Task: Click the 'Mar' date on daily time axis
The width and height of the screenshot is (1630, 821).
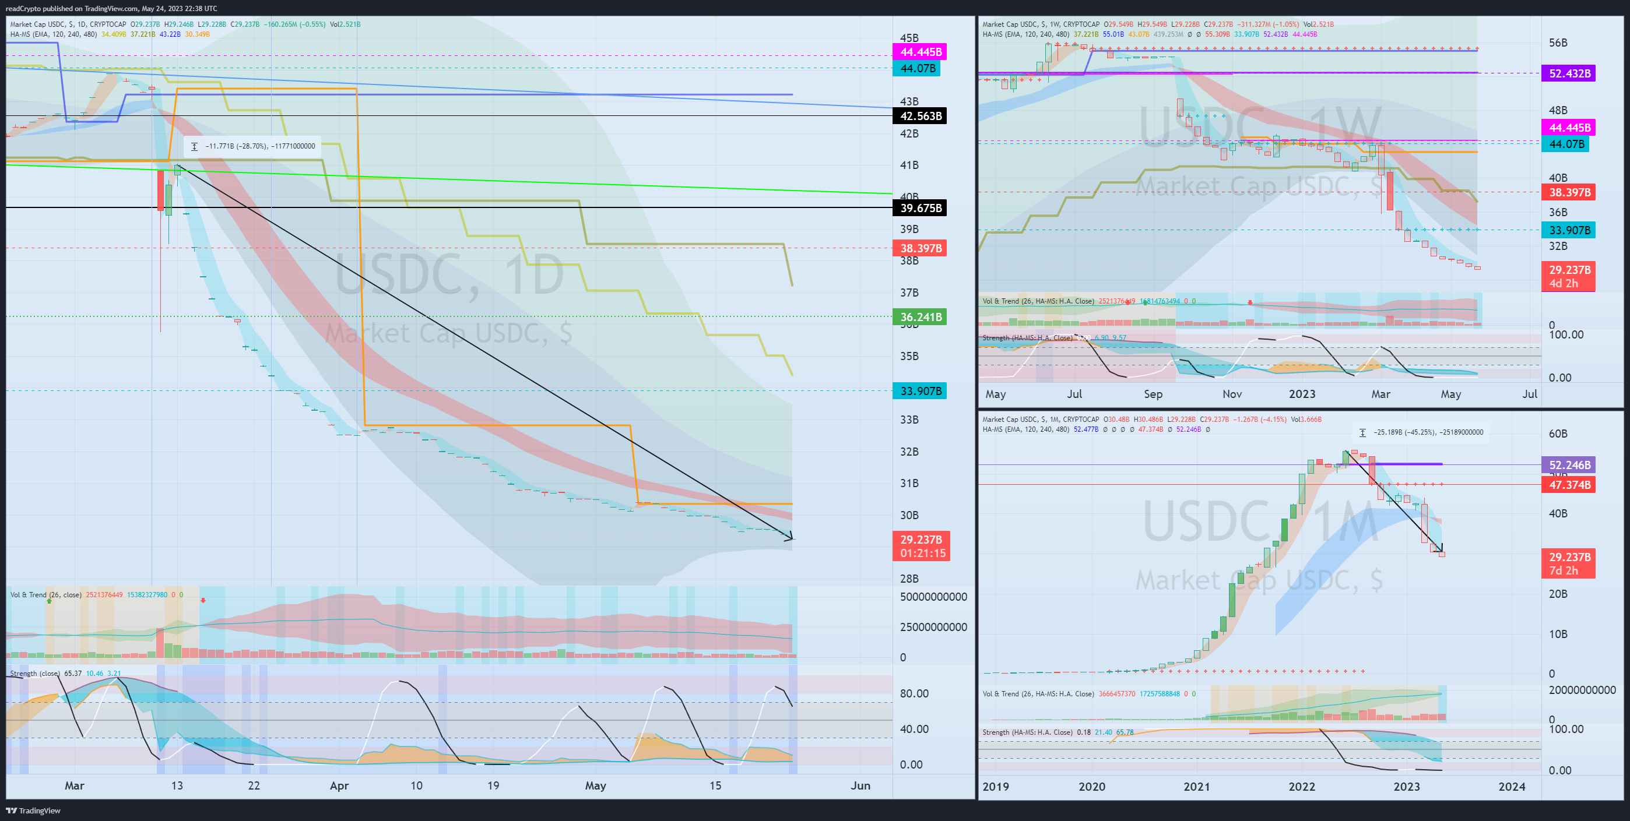Action: tap(74, 785)
